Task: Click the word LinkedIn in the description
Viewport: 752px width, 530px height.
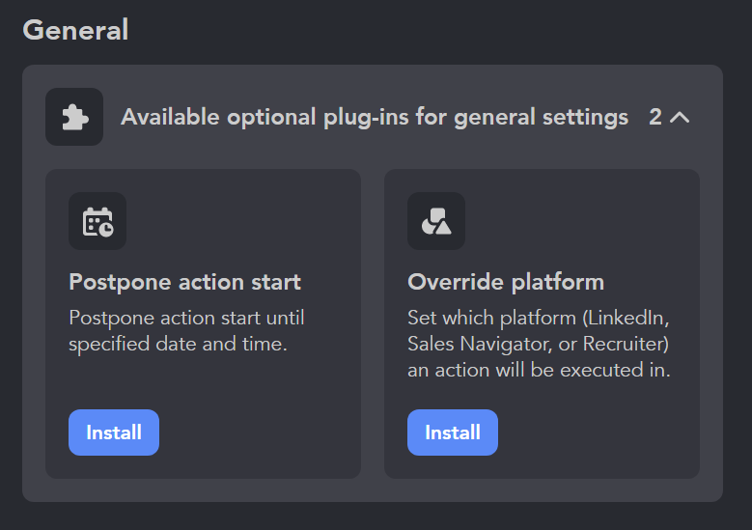Action: [626, 318]
